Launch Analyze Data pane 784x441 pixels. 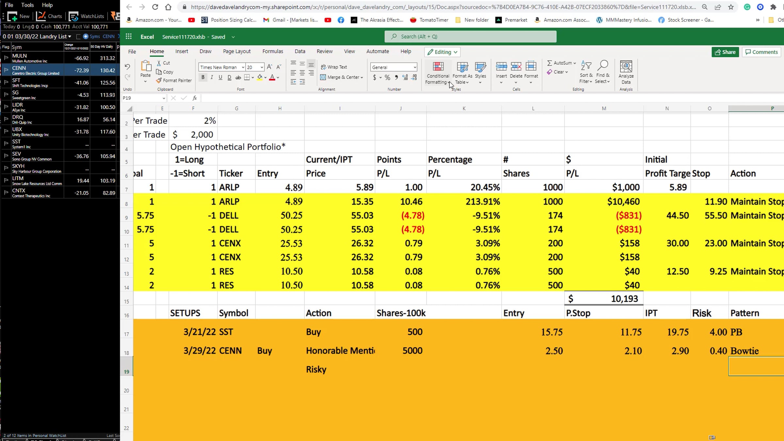pyautogui.click(x=626, y=73)
